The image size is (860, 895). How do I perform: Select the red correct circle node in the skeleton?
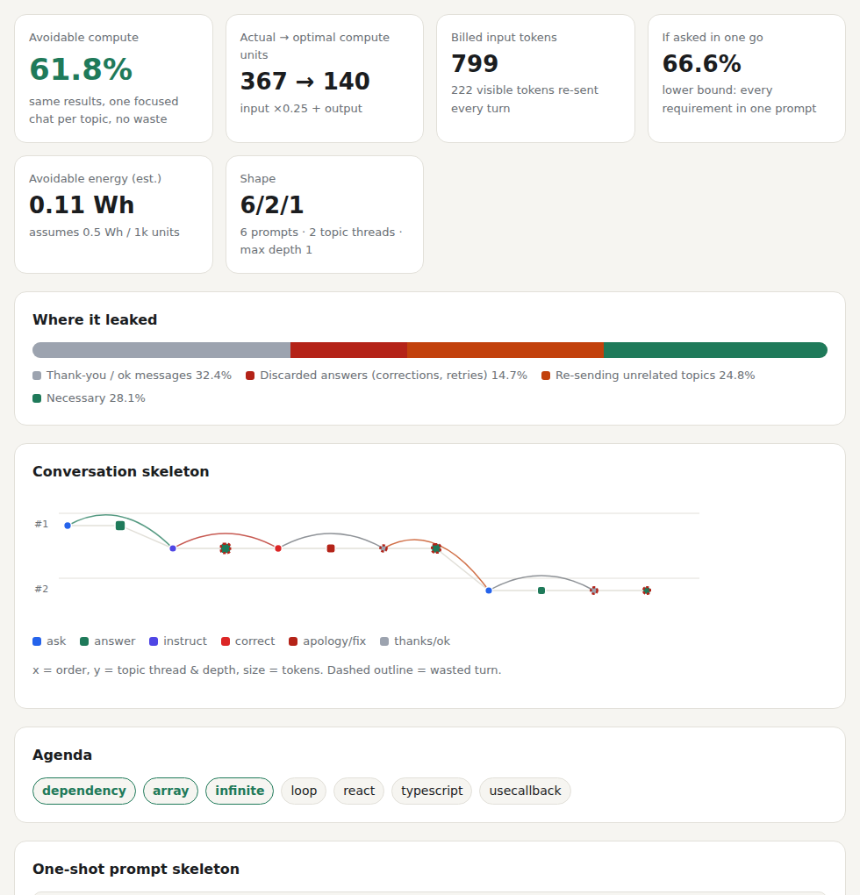(x=278, y=548)
